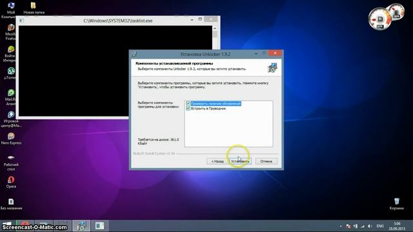Screen dimensions: 413x232
Task: Uncheck Встроить в Проводник checkbox
Action: click(x=188, y=108)
